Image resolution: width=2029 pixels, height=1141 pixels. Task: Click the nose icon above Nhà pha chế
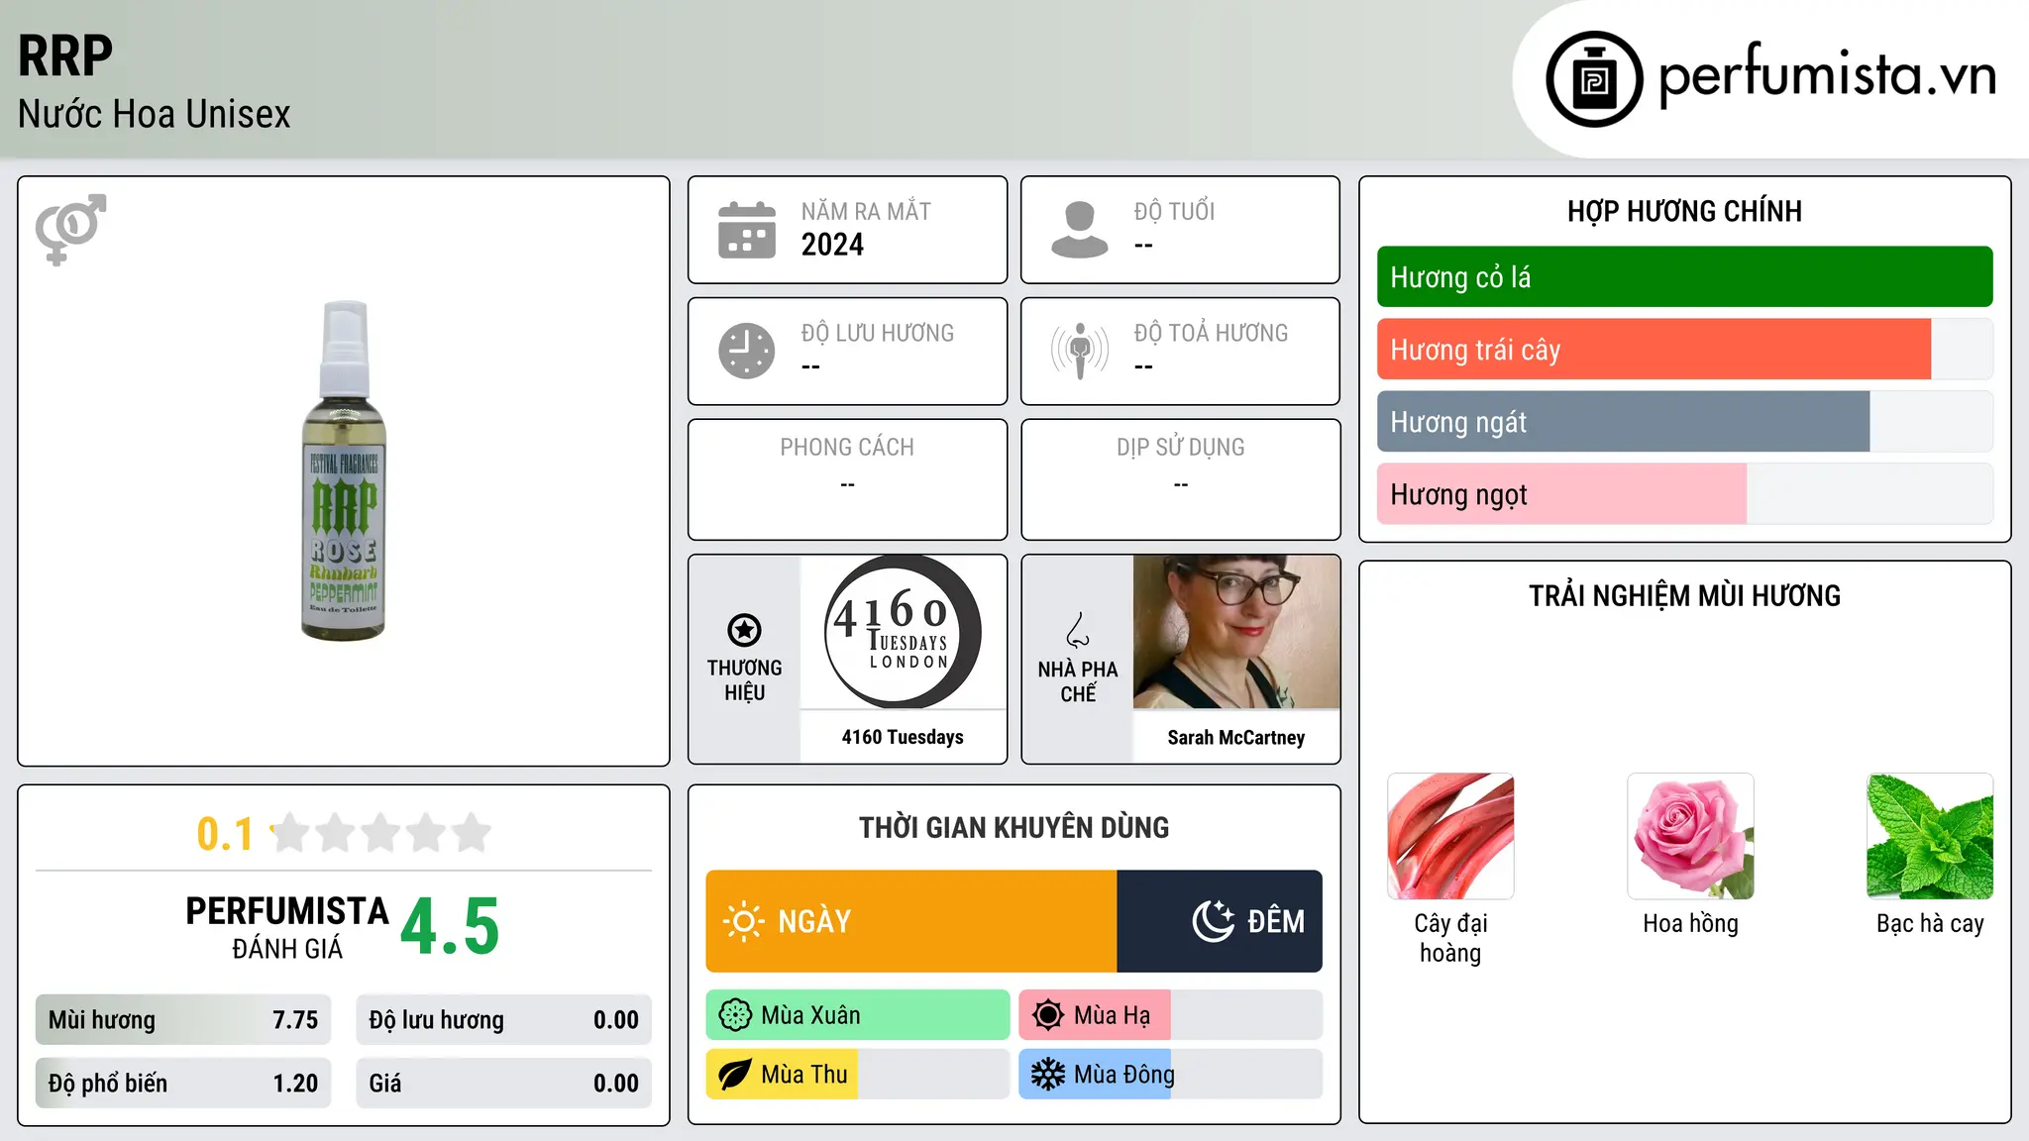pos(1078,630)
